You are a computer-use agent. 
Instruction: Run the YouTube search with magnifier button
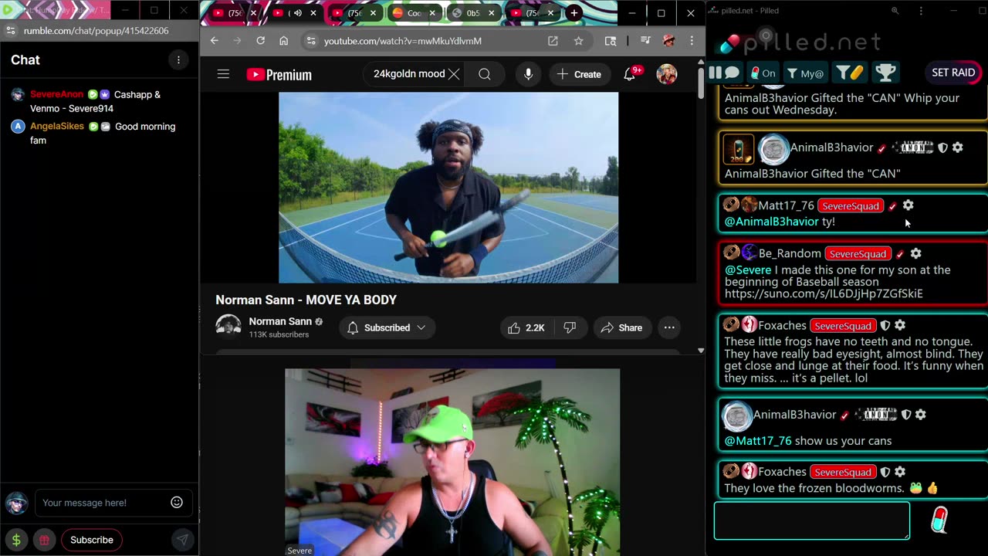(x=484, y=74)
